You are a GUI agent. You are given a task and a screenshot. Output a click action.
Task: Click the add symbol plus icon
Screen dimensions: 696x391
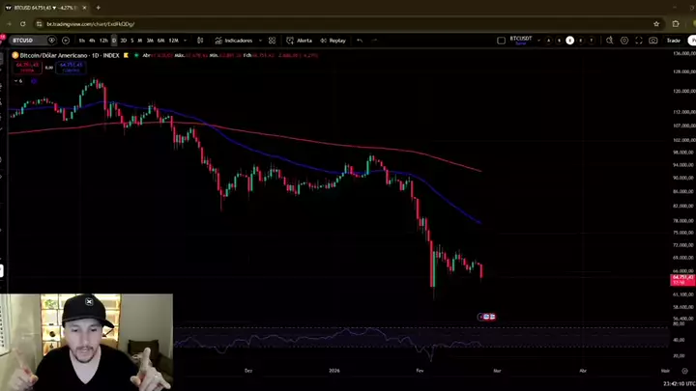(x=66, y=41)
